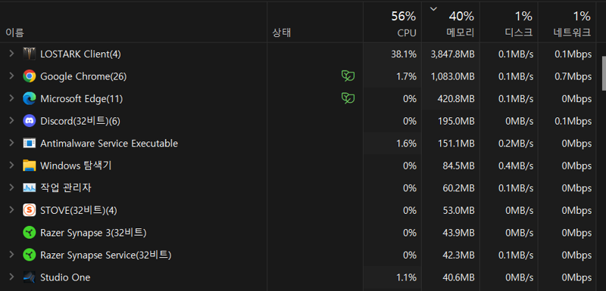Viewport: 606px width, 291px height.
Task: Click the Google Chrome icon
Action: (x=29, y=76)
